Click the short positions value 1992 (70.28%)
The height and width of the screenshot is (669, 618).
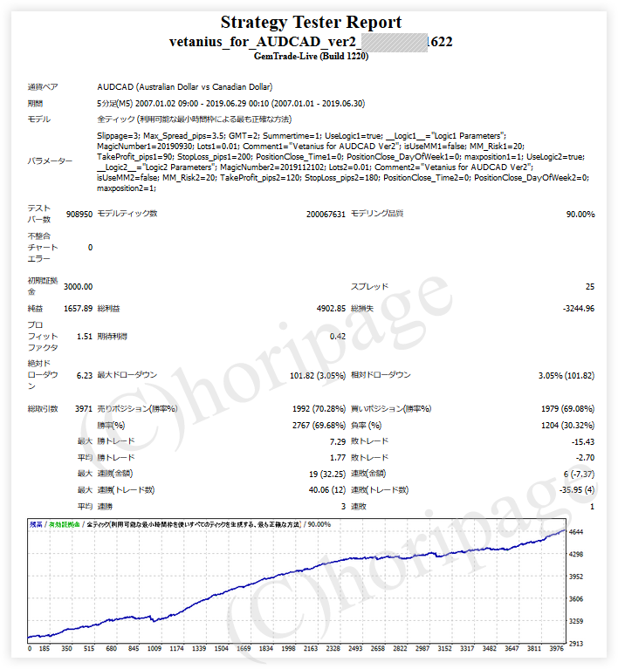click(x=319, y=409)
